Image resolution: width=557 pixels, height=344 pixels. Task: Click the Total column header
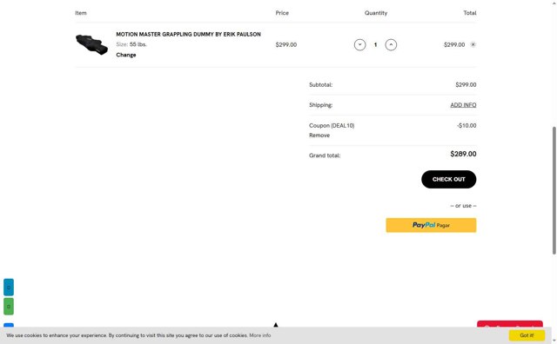tap(470, 13)
